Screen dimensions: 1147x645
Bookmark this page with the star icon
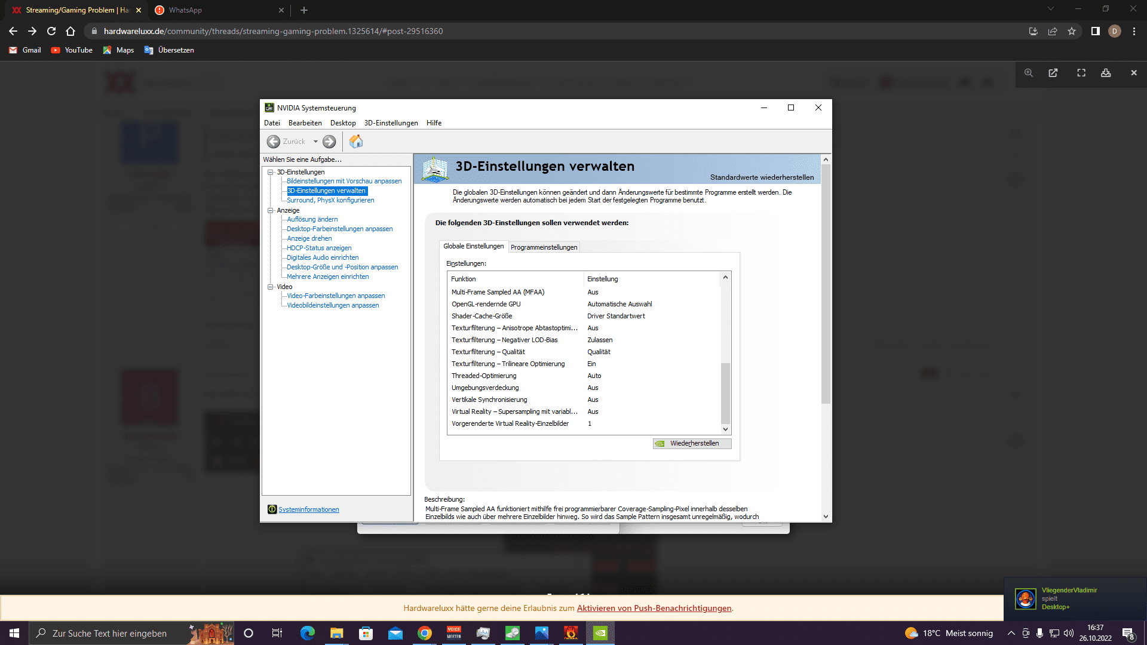[x=1072, y=31]
